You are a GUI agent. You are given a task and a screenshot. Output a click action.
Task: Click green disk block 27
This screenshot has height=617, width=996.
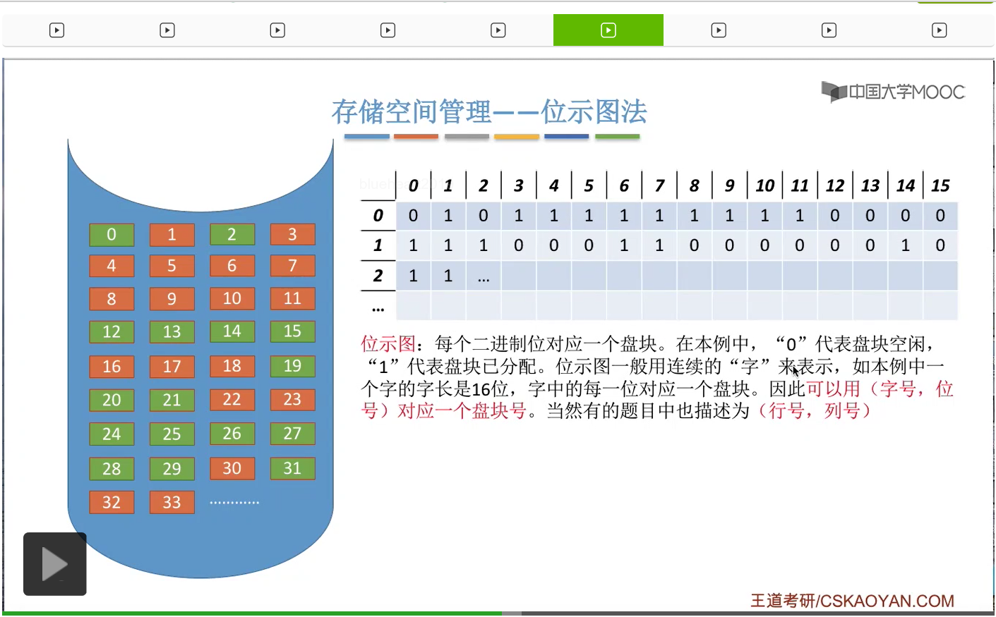pyautogui.click(x=292, y=434)
